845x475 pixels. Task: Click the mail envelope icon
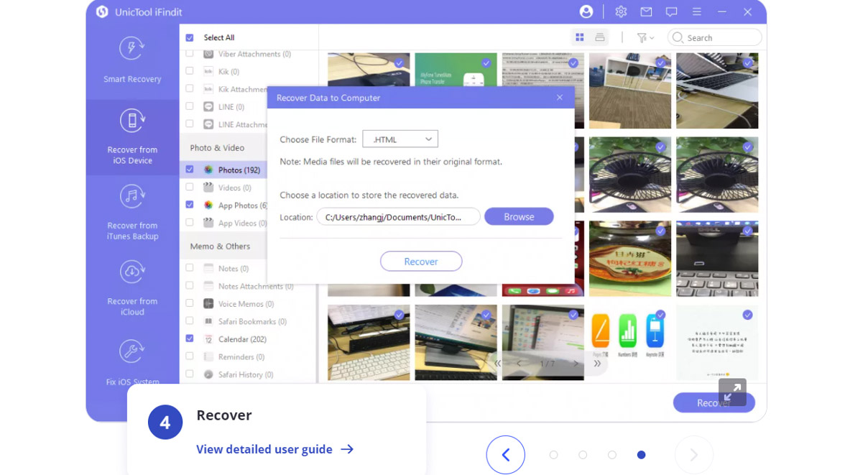point(646,11)
